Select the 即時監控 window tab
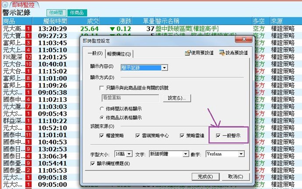 tap(23, 5)
